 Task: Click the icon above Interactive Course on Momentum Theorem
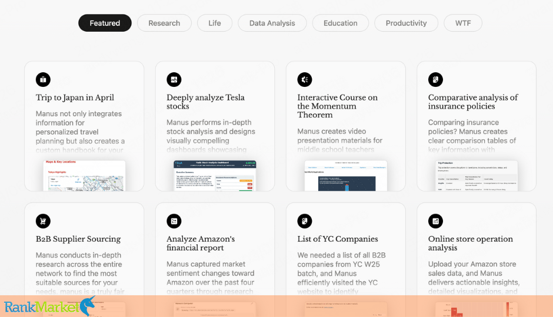pos(305,79)
